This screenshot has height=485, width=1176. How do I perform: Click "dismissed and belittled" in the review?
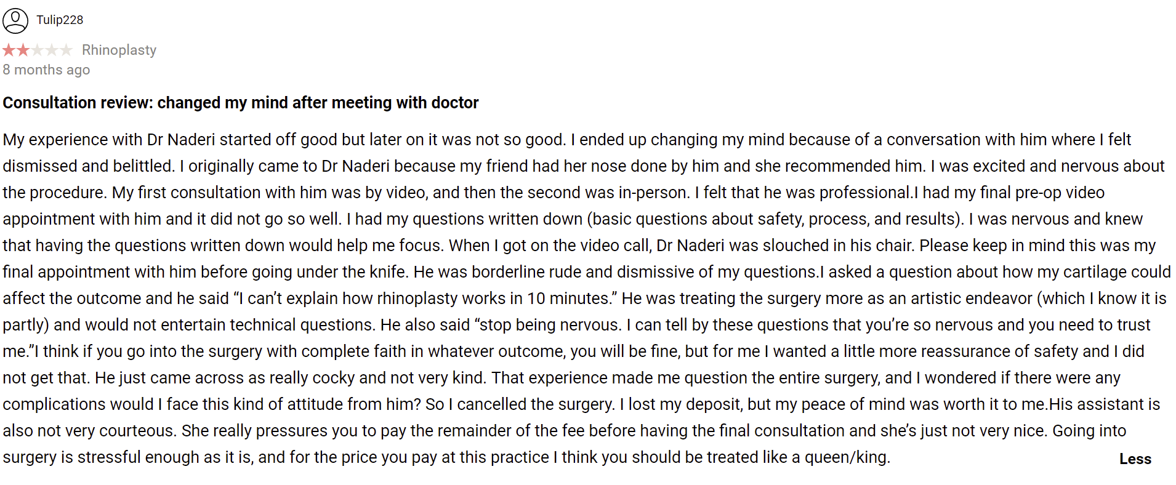tap(89, 166)
